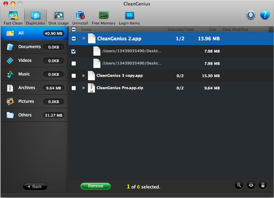This screenshot has width=274, height=198.
Task: Open Disk Usage analyzer
Action: point(58,18)
